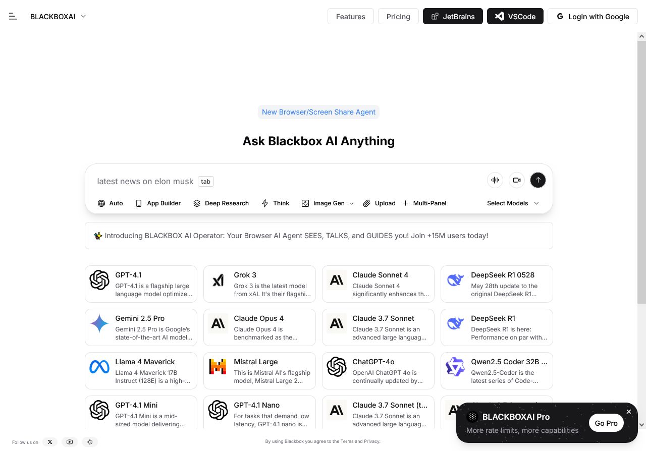Select the DeepSeek R1 0528 title

pyautogui.click(x=503, y=275)
